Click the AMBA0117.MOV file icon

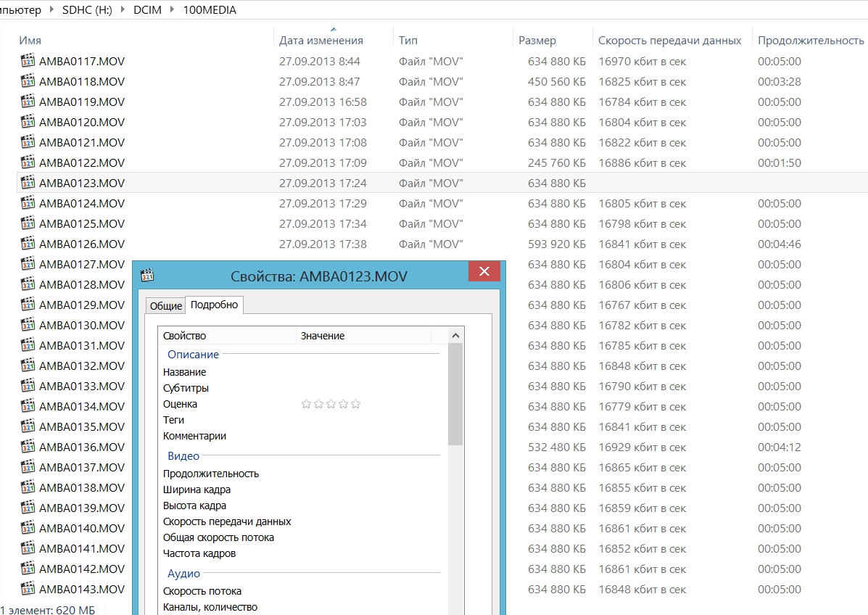pos(28,61)
